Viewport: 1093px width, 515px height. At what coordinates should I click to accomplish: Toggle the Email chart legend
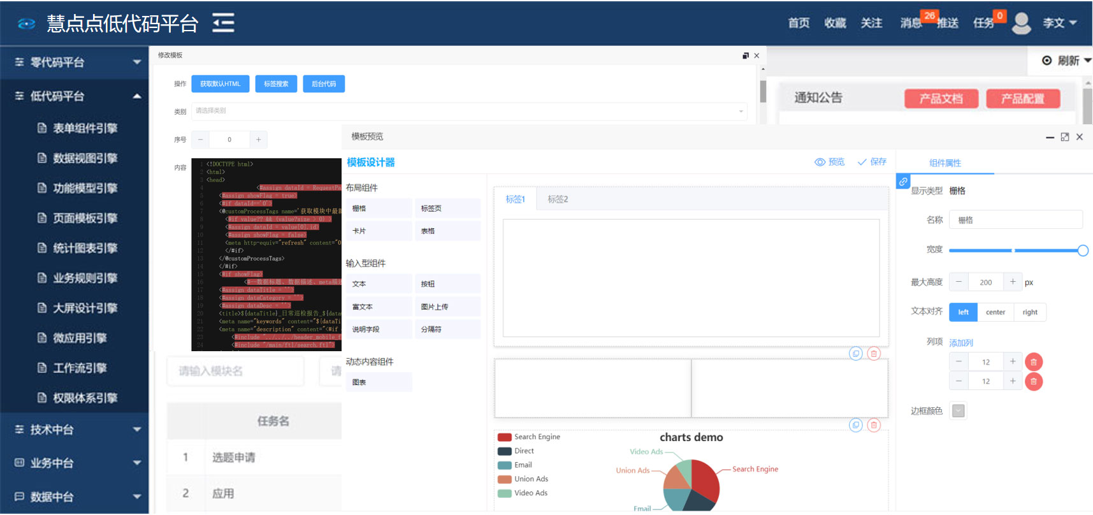coord(514,465)
